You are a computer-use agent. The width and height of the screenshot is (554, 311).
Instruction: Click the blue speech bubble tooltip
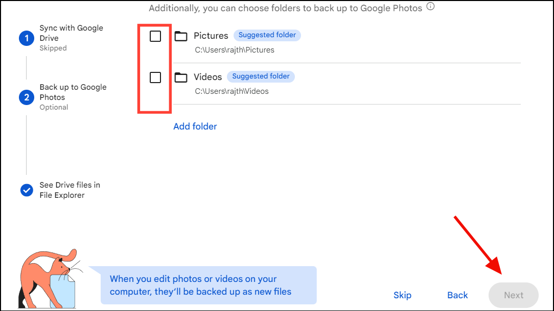(209, 285)
